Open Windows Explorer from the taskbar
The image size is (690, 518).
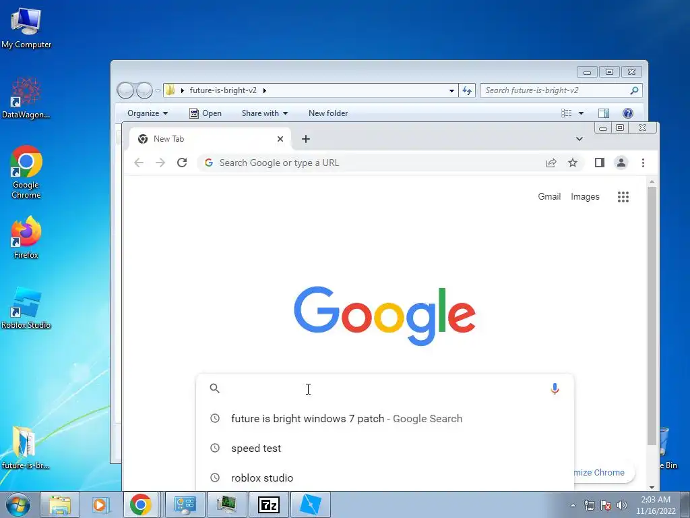pos(60,505)
